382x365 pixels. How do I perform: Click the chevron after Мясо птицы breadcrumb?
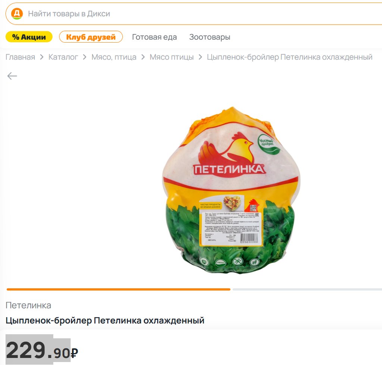pyautogui.click(x=200, y=57)
